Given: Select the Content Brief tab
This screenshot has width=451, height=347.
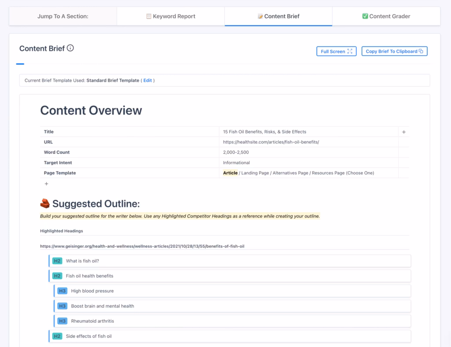Looking at the screenshot, I should 278,16.
